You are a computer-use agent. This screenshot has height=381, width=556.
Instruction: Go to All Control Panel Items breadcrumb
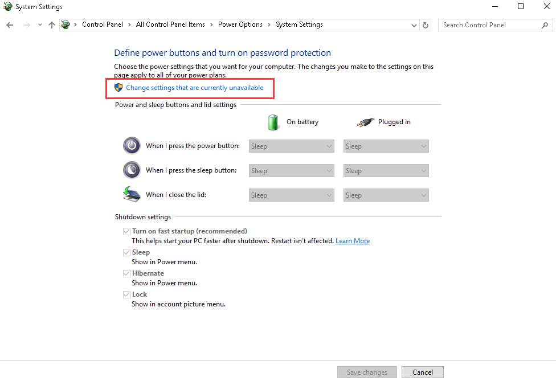[x=170, y=24]
